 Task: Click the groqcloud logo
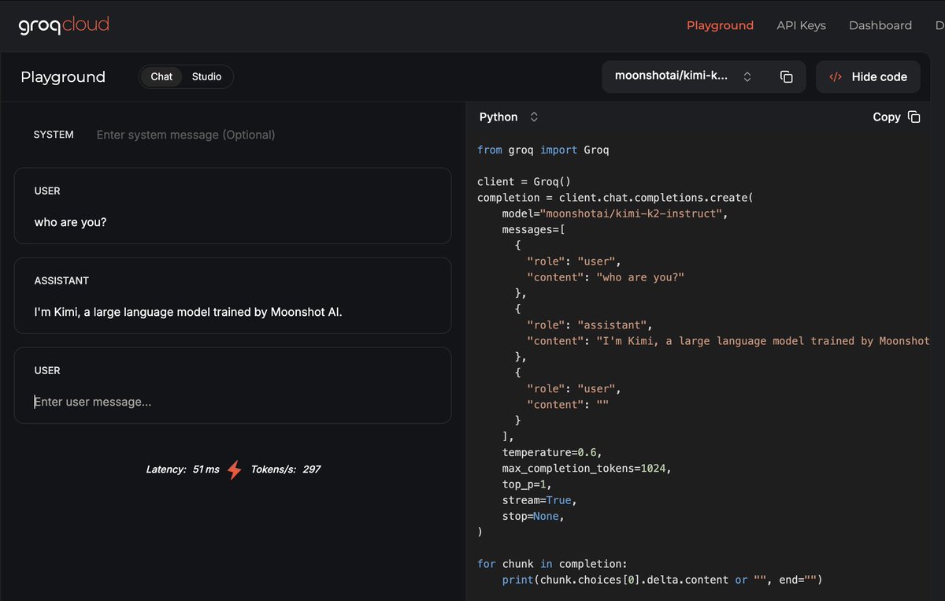click(x=64, y=25)
